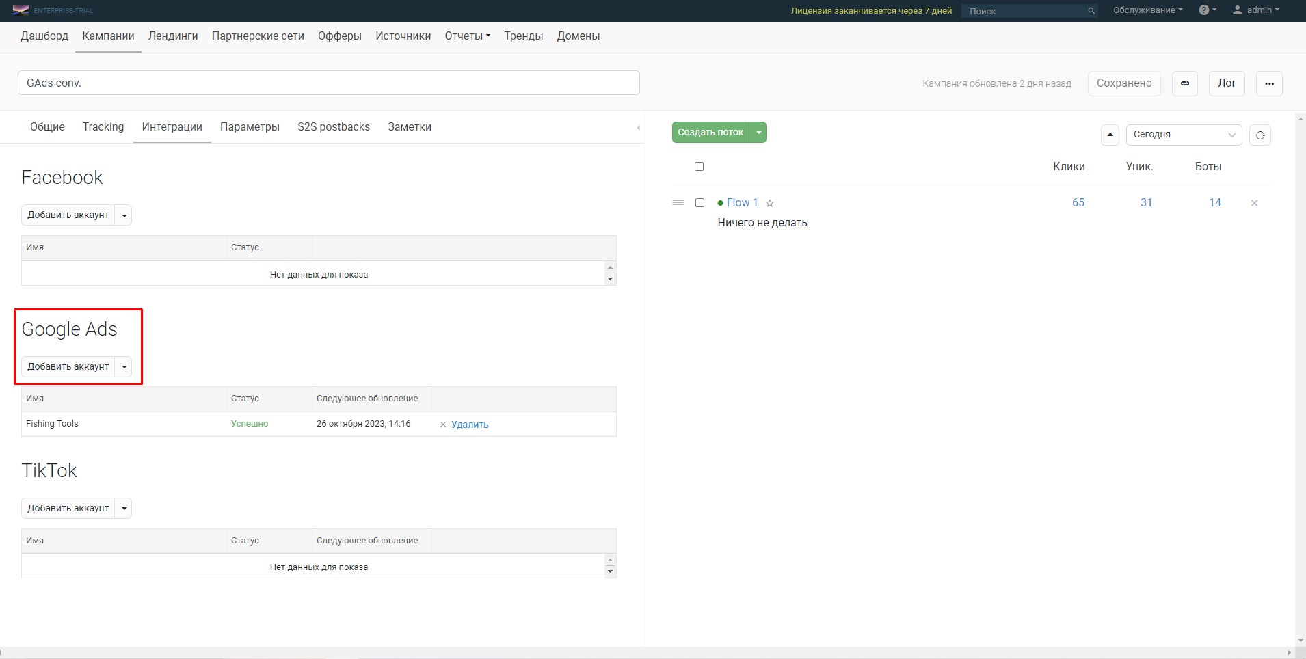Click TikTok table scroll up arrow
The height and width of the screenshot is (659, 1306).
611,560
